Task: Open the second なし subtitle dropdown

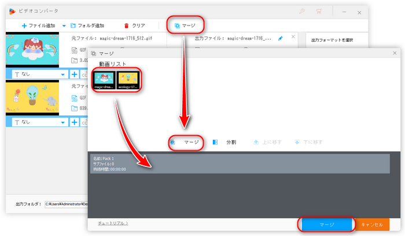Action: point(41,122)
